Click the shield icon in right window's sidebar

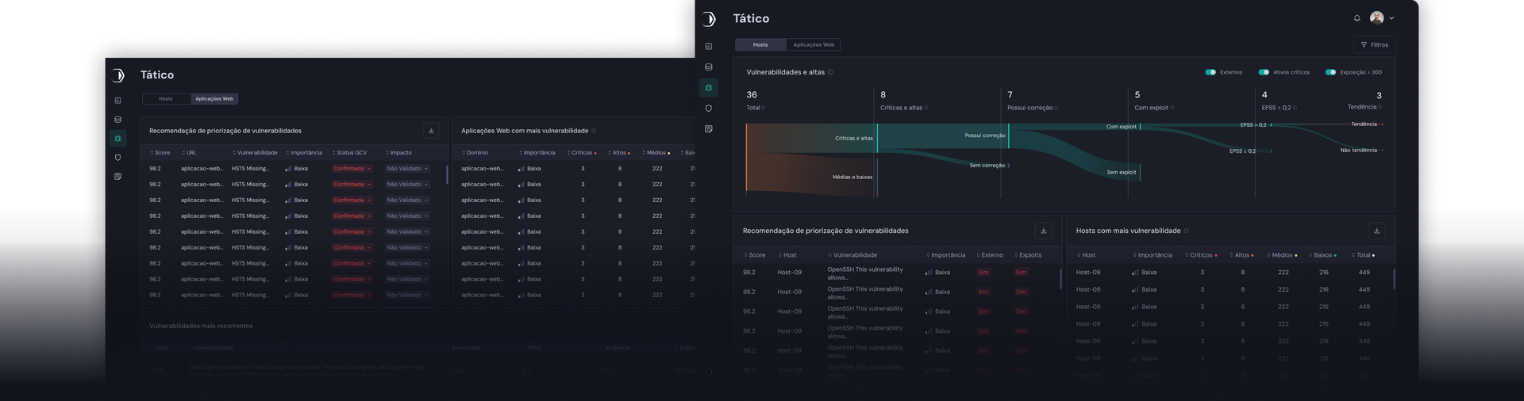tap(709, 109)
